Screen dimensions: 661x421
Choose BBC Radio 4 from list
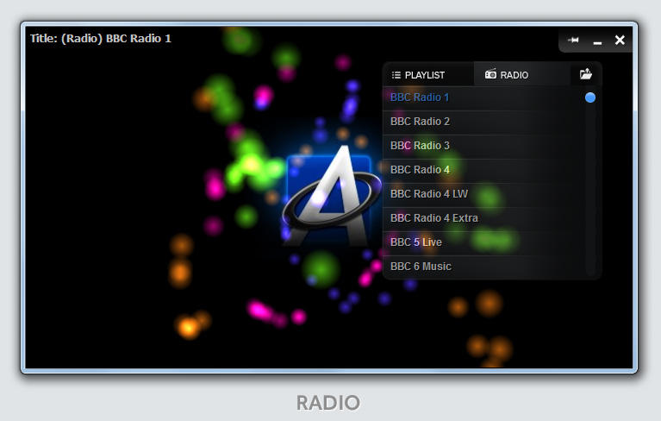483,170
